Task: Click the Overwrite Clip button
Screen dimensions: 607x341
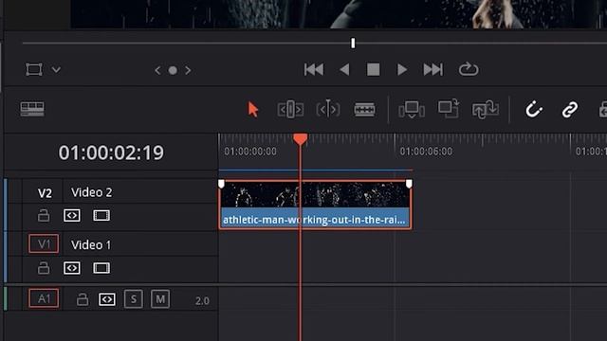Action: click(449, 109)
